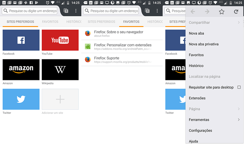Reload page with the refresh icon
Screen dimensions: 244x144
click(x=236, y=12)
